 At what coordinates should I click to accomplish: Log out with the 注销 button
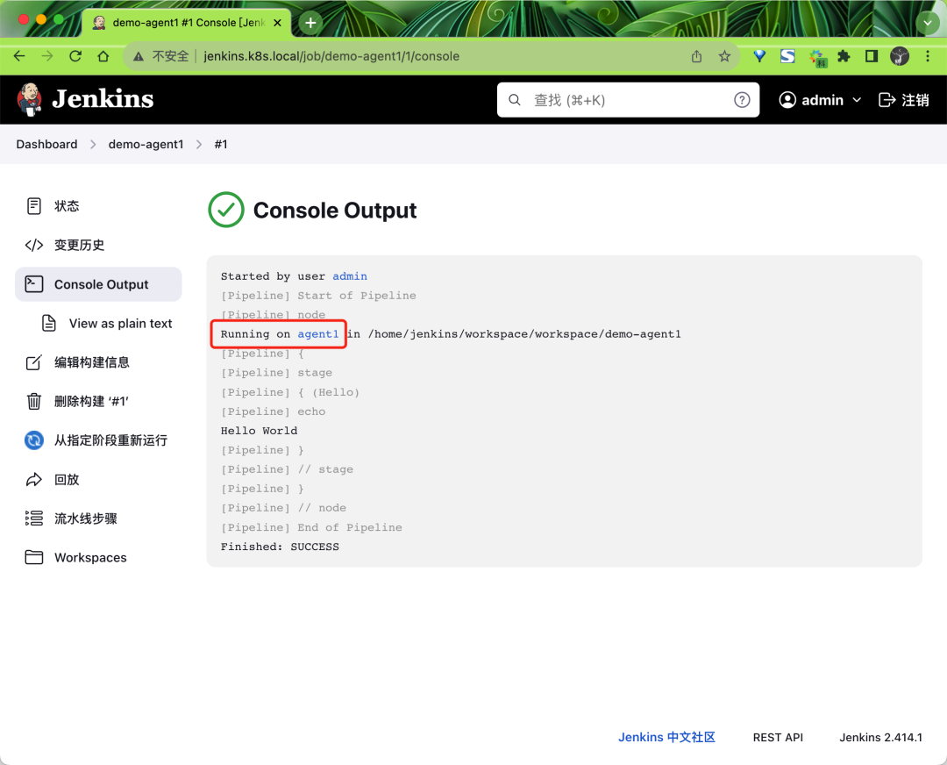coord(903,100)
